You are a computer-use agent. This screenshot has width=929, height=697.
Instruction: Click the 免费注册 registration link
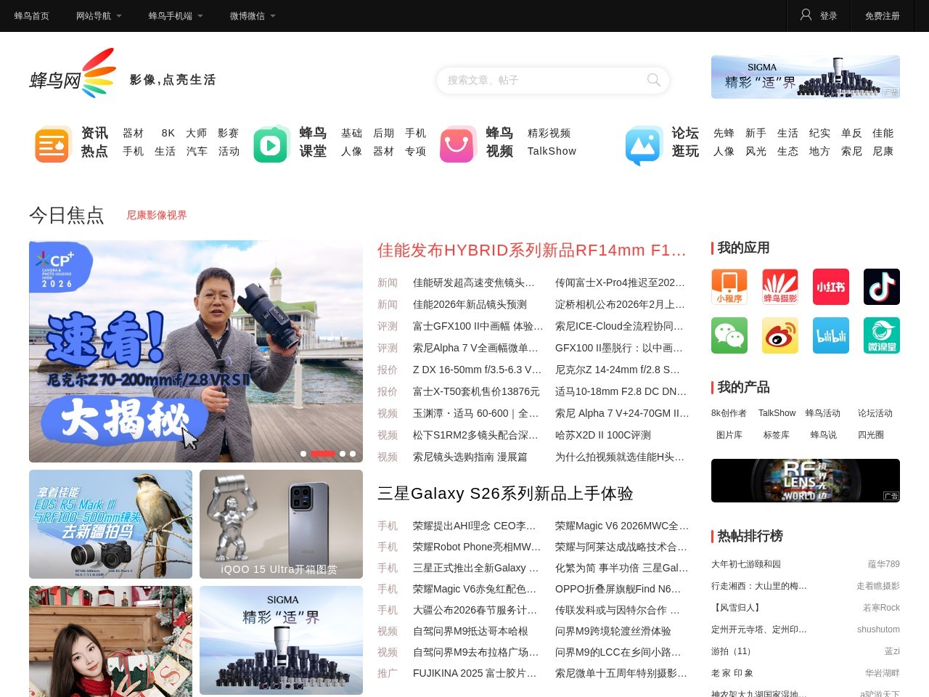pyautogui.click(x=882, y=16)
